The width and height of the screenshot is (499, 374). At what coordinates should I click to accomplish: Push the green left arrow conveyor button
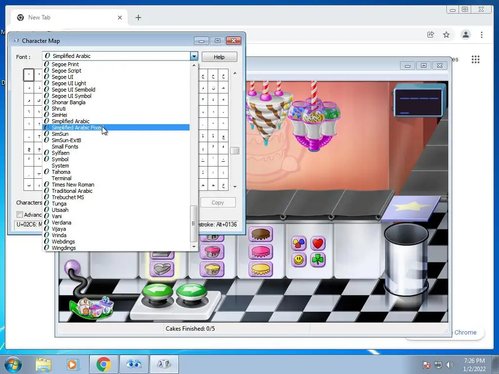pyautogui.click(x=157, y=292)
